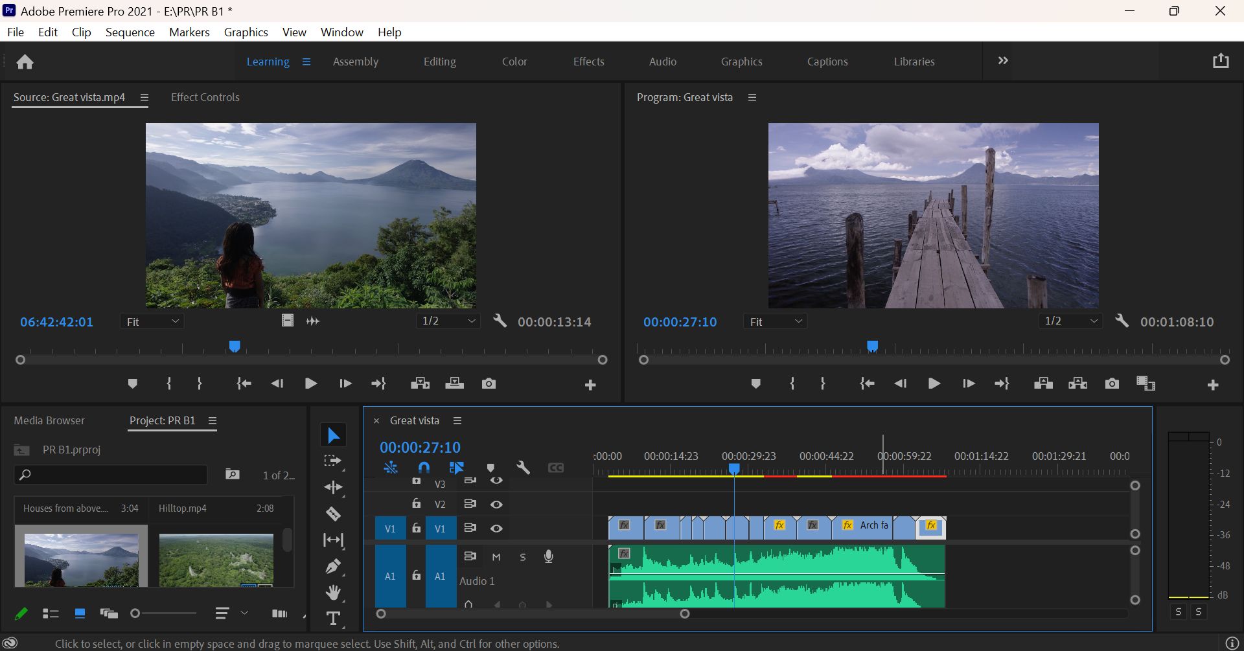Open Media Browser tab

click(49, 420)
